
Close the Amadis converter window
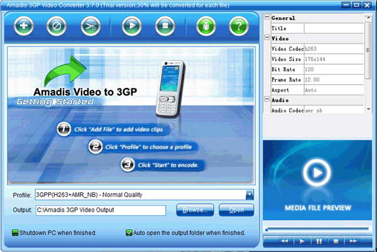367,5
